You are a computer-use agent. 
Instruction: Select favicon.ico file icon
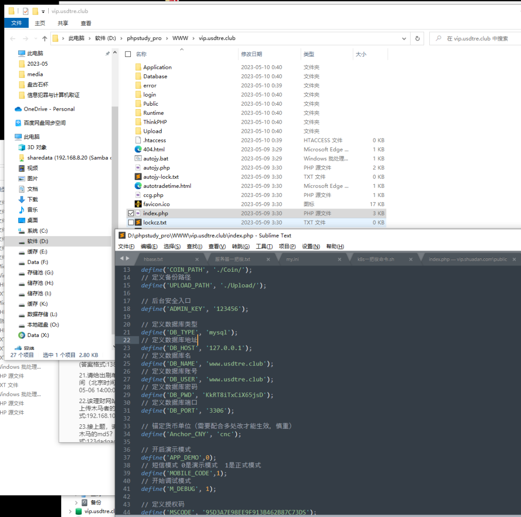click(138, 204)
